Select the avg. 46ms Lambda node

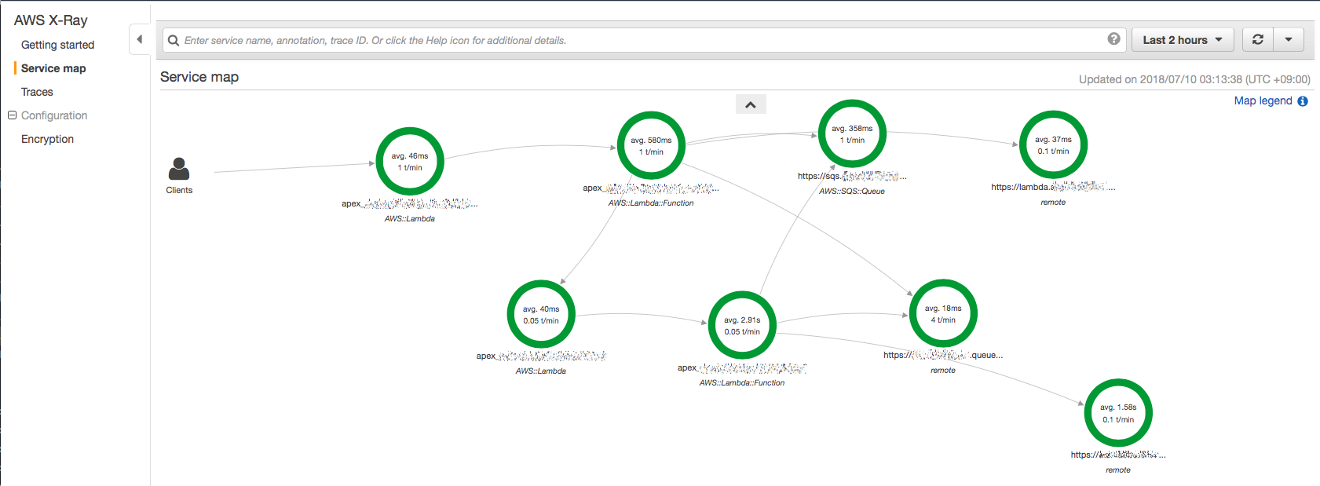pos(410,162)
